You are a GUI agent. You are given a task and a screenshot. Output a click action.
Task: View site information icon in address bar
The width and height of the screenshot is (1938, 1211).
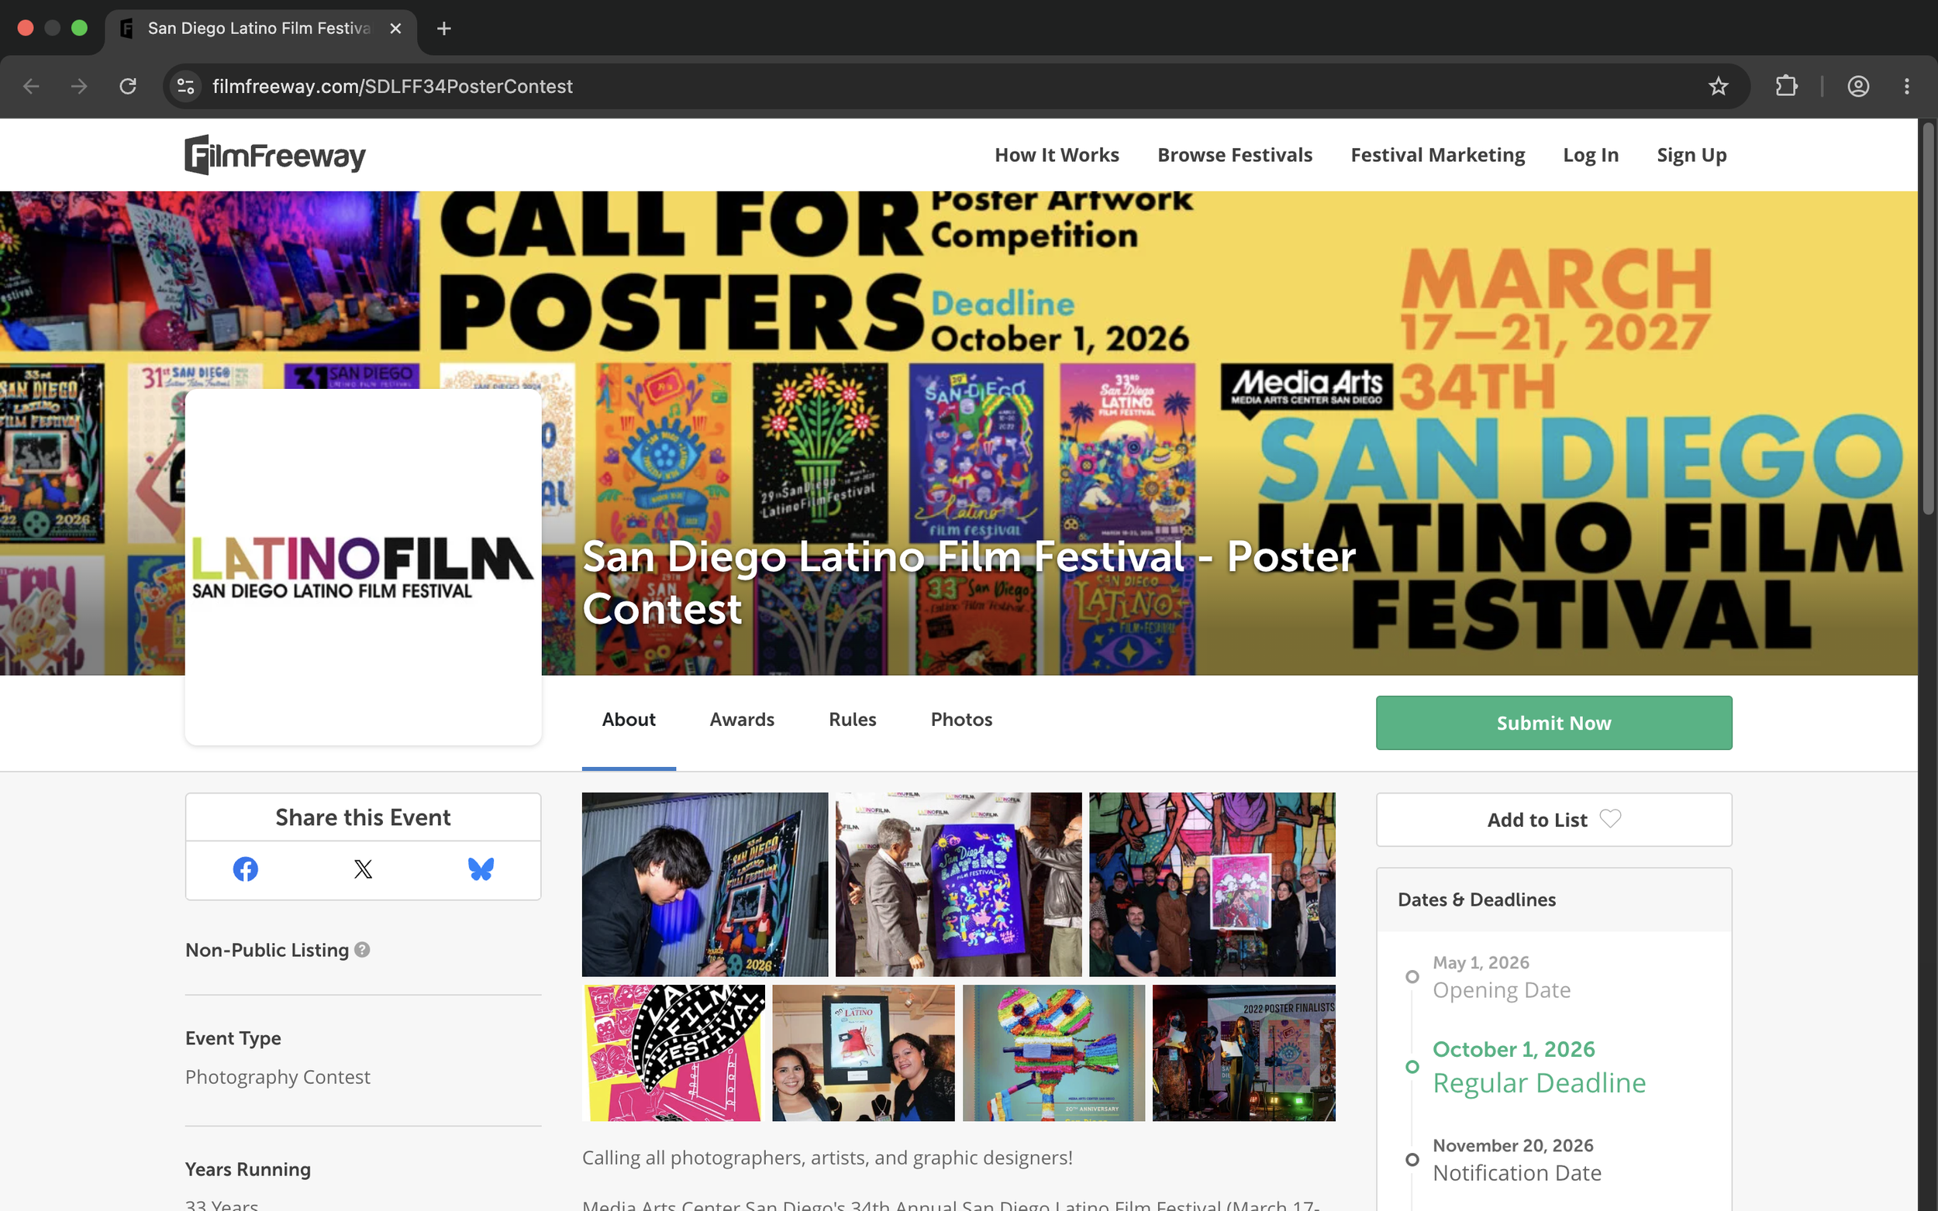[186, 86]
